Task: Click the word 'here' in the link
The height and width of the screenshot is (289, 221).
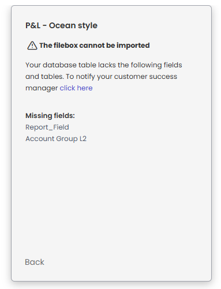Action: pos(85,88)
